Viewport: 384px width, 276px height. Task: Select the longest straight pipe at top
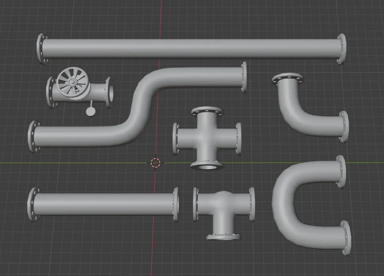point(191,49)
